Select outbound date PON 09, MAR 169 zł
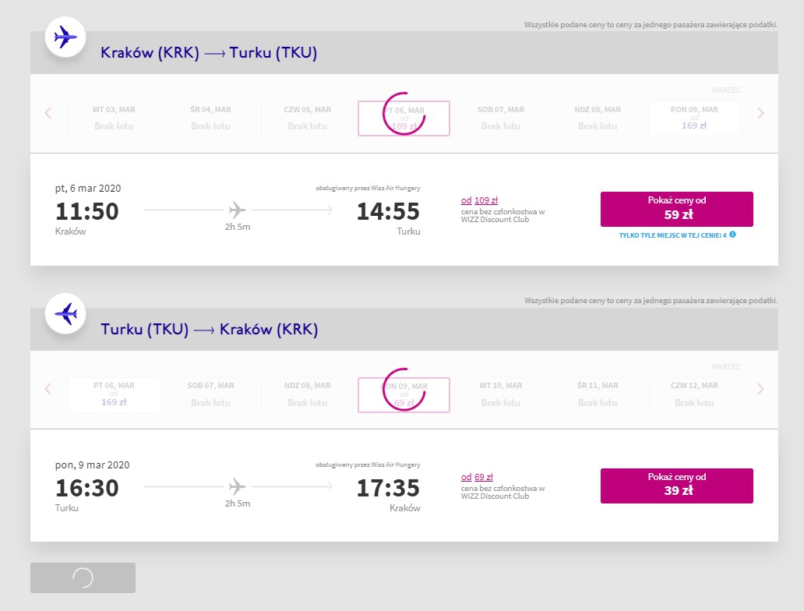This screenshot has width=804, height=611. pos(694,118)
